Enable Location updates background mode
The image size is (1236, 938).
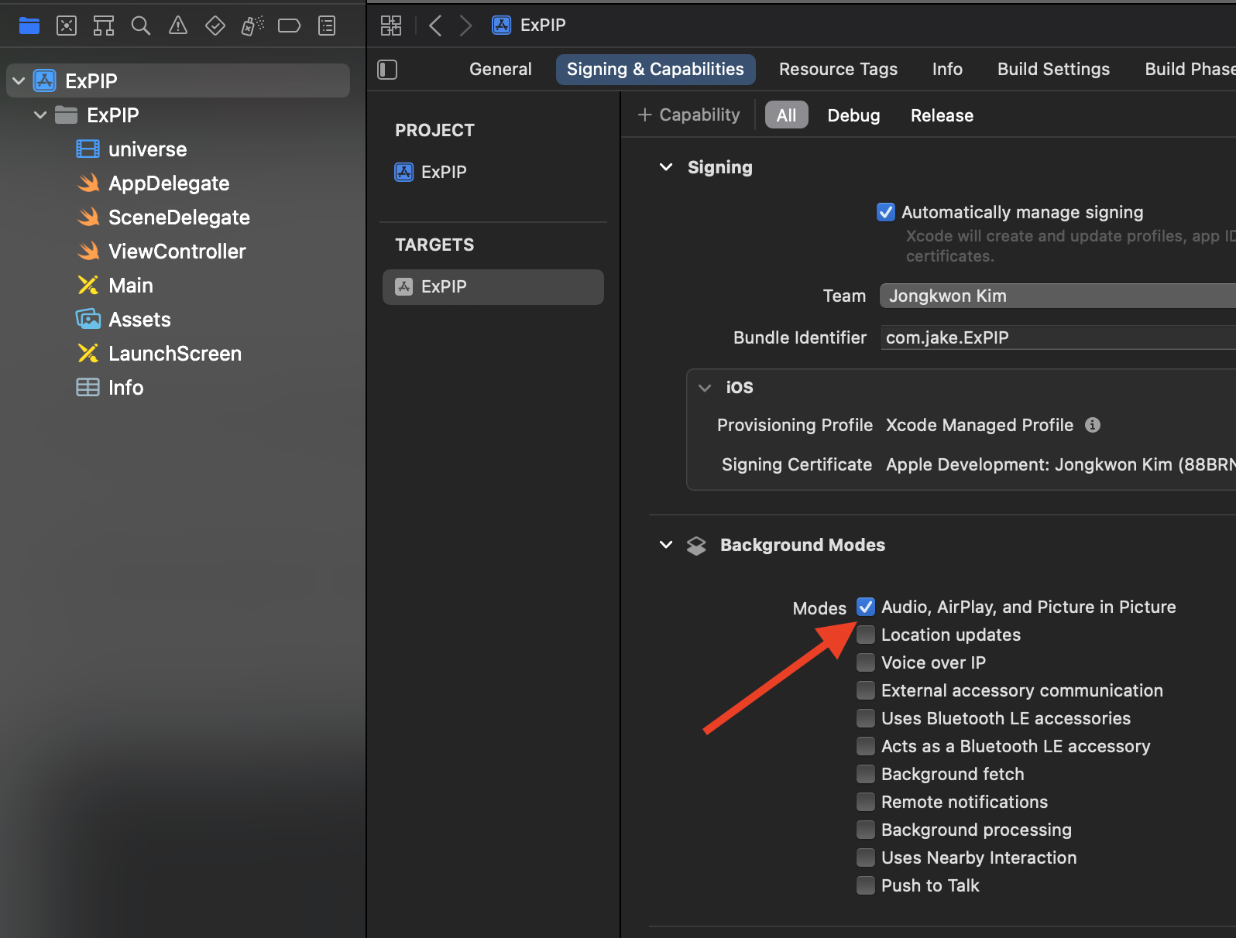pyautogui.click(x=866, y=635)
